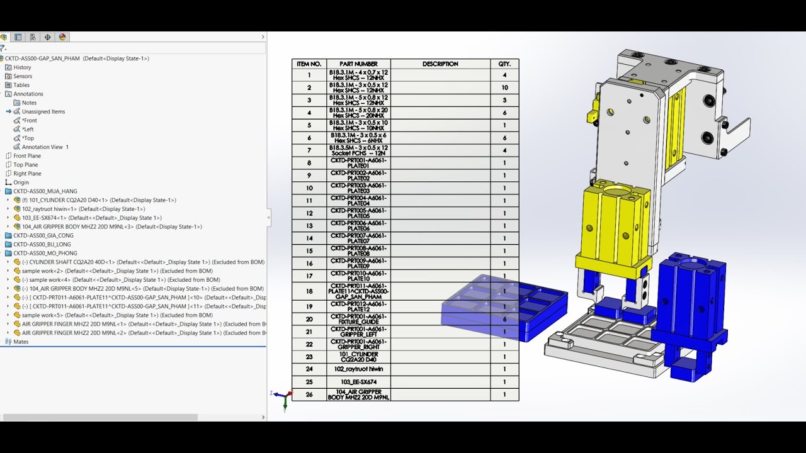Select the Right Plane icon
The height and width of the screenshot is (453, 806).
[8, 173]
